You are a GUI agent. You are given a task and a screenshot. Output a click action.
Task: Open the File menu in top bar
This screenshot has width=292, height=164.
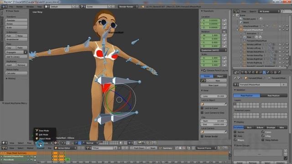[11, 7]
